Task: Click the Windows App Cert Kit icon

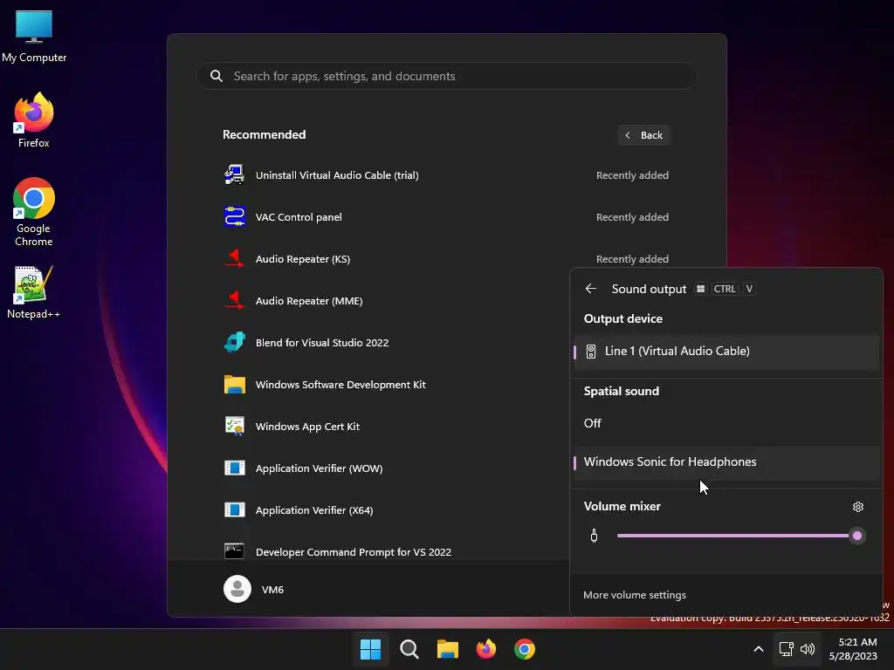Action: click(234, 426)
